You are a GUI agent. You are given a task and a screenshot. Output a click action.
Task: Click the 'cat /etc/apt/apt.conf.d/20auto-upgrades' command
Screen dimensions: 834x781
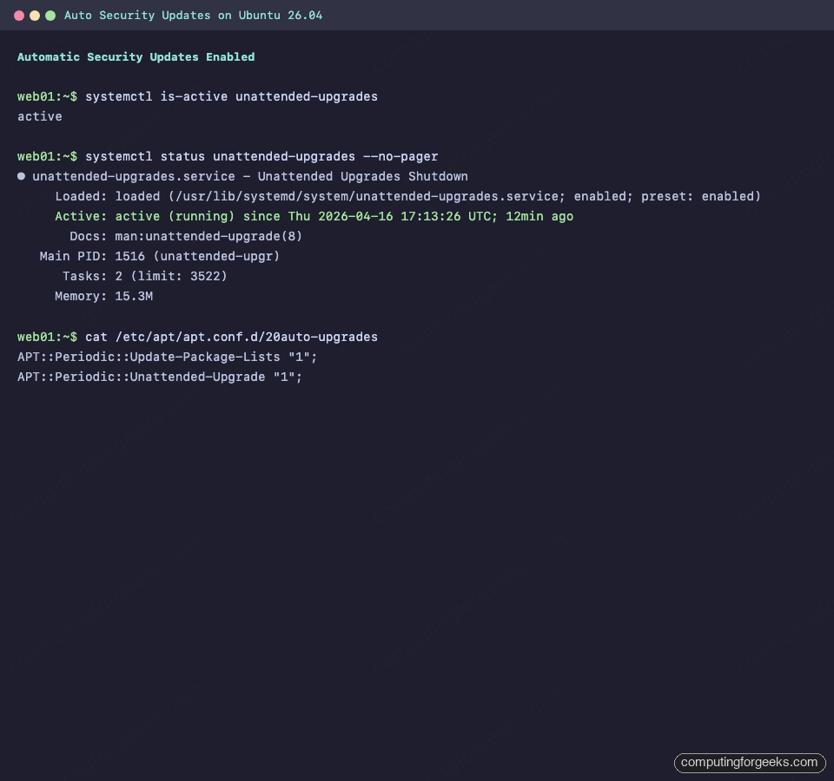pos(231,337)
